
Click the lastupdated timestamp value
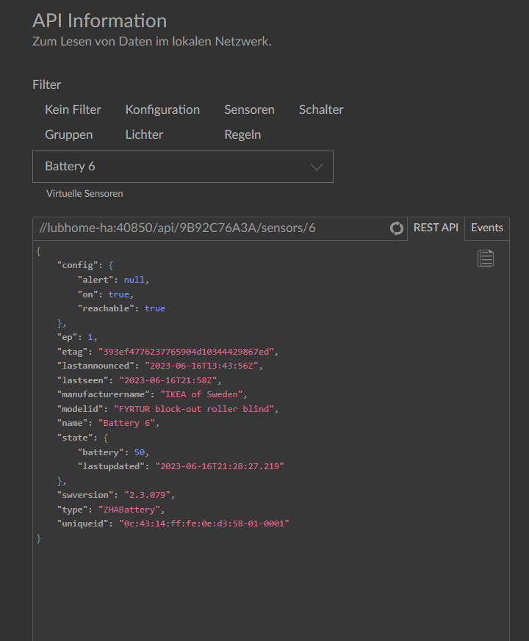coord(219,466)
